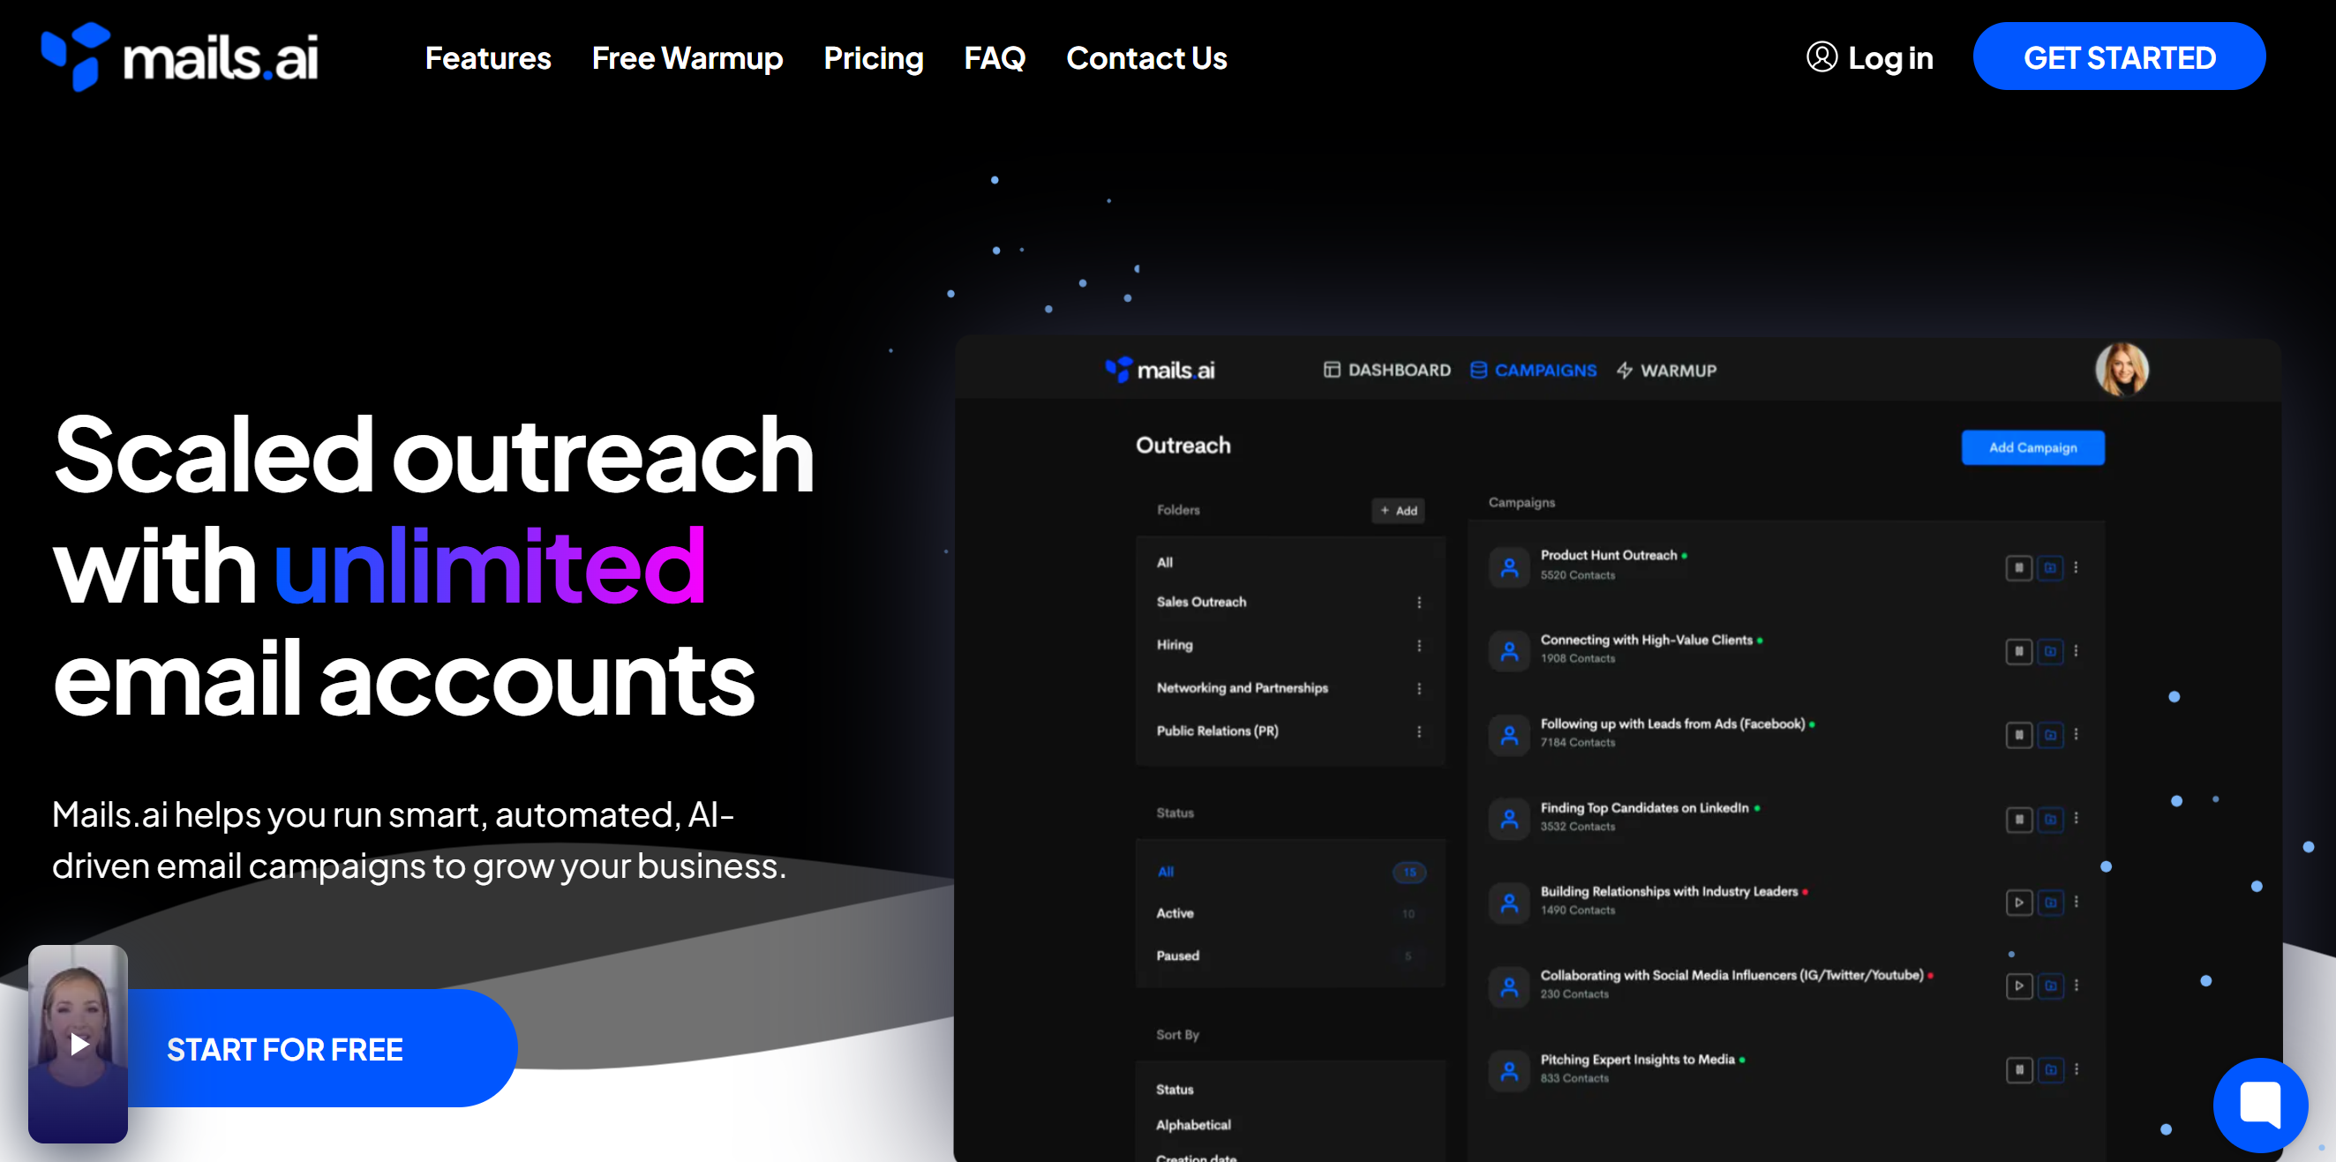This screenshot has width=2336, height=1162.
Task: Click the GET STARTED button
Action: click(x=2118, y=56)
